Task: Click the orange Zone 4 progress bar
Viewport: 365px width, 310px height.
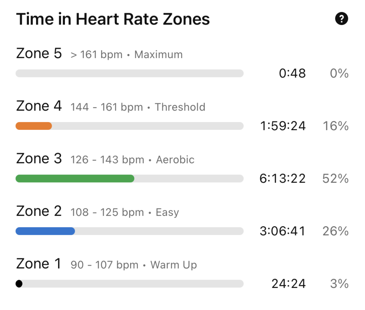Action: click(34, 126)
